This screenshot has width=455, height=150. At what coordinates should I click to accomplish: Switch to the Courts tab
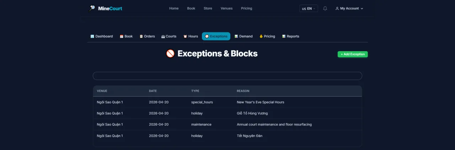tap(169, 36)
